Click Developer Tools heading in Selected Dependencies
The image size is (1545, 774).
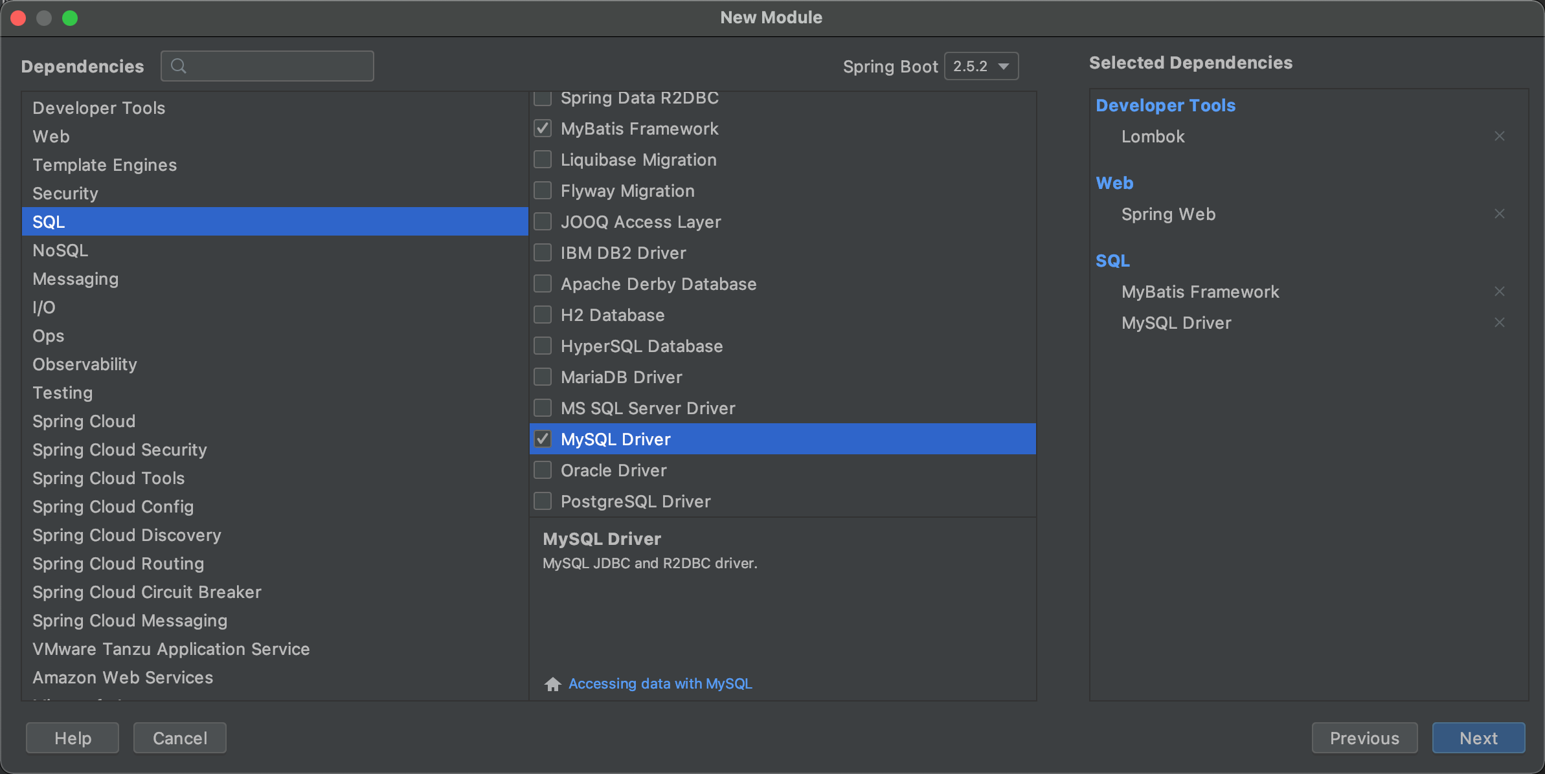pyautogui.click(x=1166, y=105)
